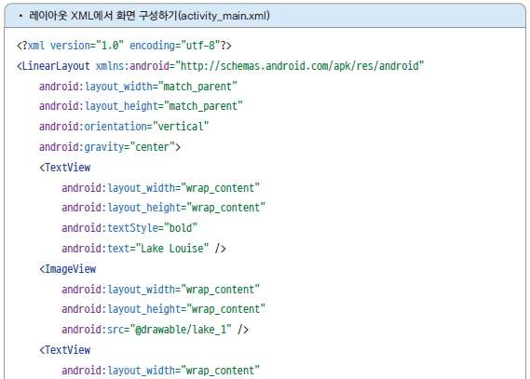This screenshot has width=530, height=379.
Task: Select the layout_height line directly above textStyle
Action: pos(163,208)
